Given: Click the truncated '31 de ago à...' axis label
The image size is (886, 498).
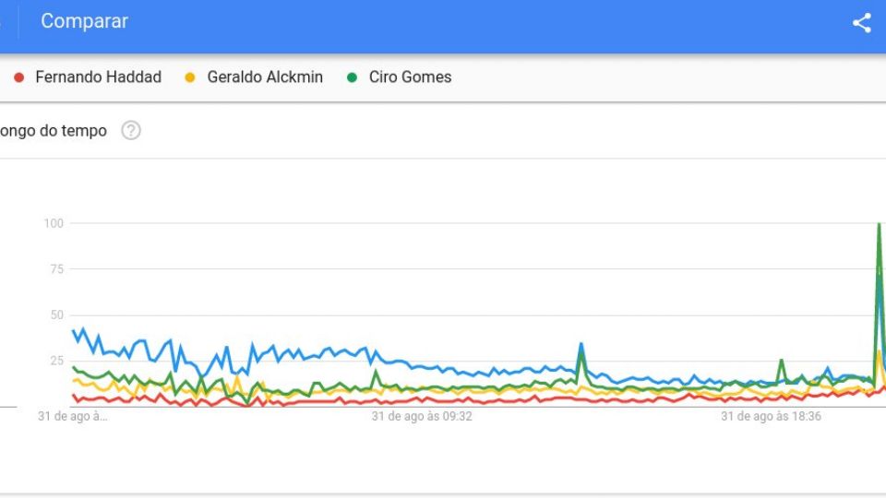Looking at the screenshot, I should click(72, 416).
